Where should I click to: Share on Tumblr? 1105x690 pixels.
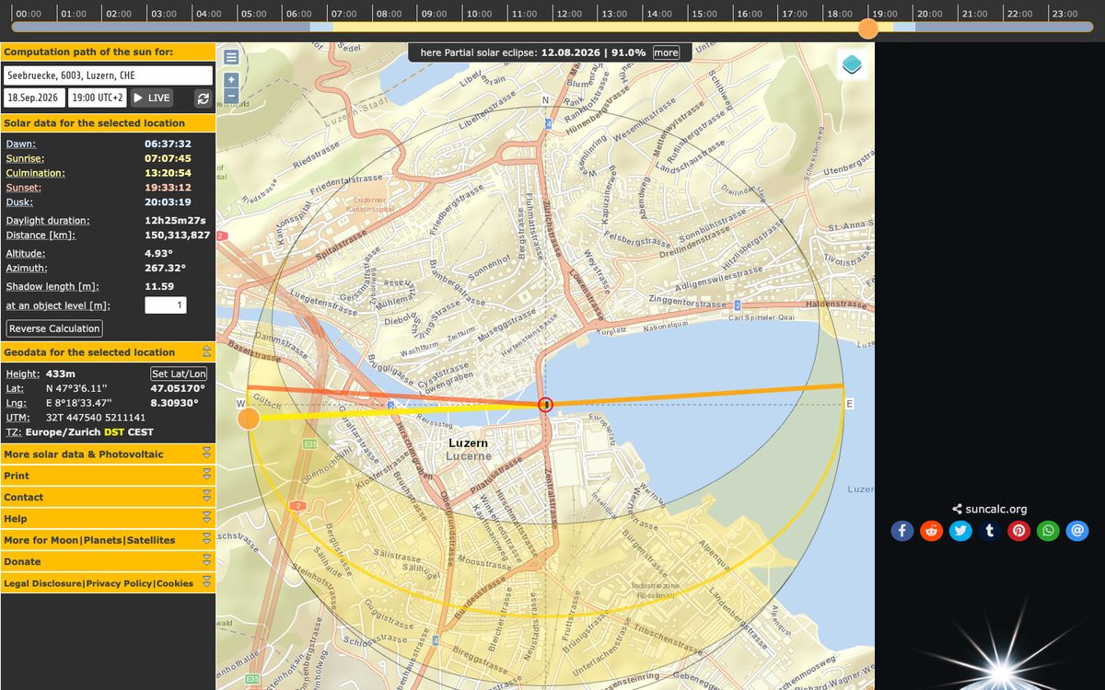[x=990, y=531]
